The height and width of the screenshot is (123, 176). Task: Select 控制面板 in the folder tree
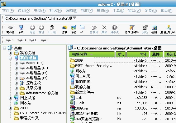pos(33,83)
